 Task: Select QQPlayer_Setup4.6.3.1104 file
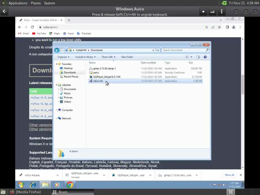coord(107,77)
